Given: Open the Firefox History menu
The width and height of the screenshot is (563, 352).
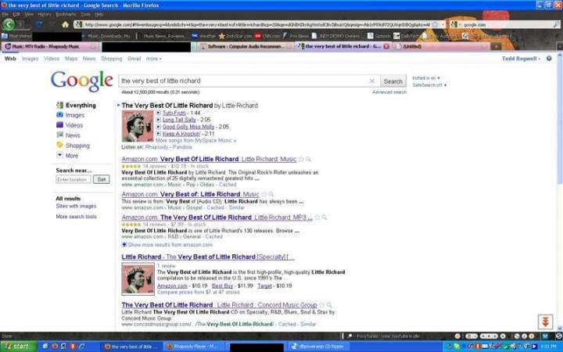Looking at the screenshot, I should pyautogui.click(x=45, y=14).
